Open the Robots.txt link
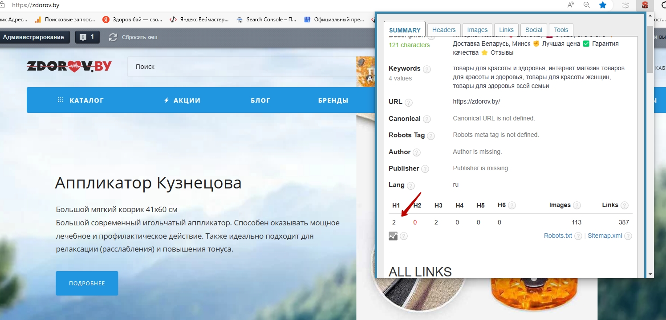This screenshot has height=320, width=666. pyautogui.click(x=558, y=236)
